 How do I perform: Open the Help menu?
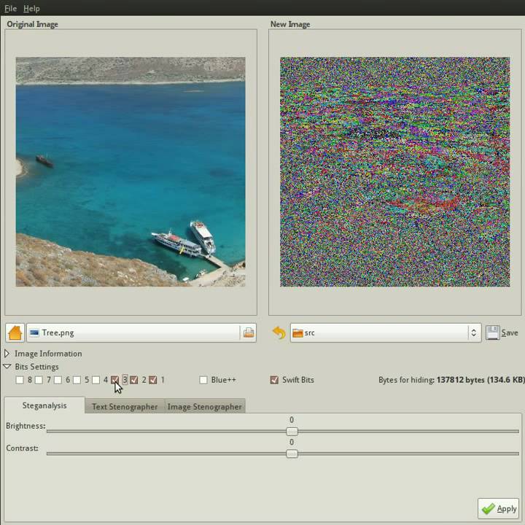coord(31,8)
